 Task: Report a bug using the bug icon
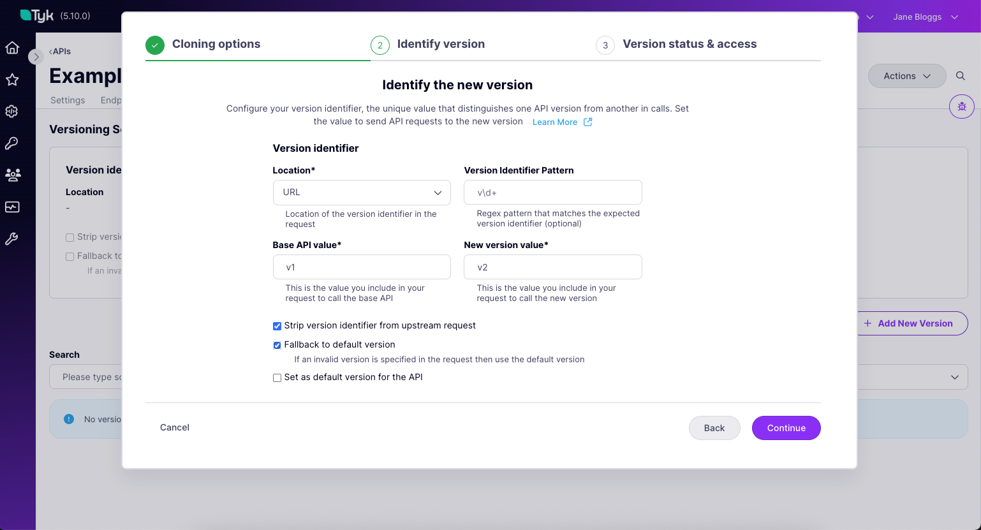point(962,107)
